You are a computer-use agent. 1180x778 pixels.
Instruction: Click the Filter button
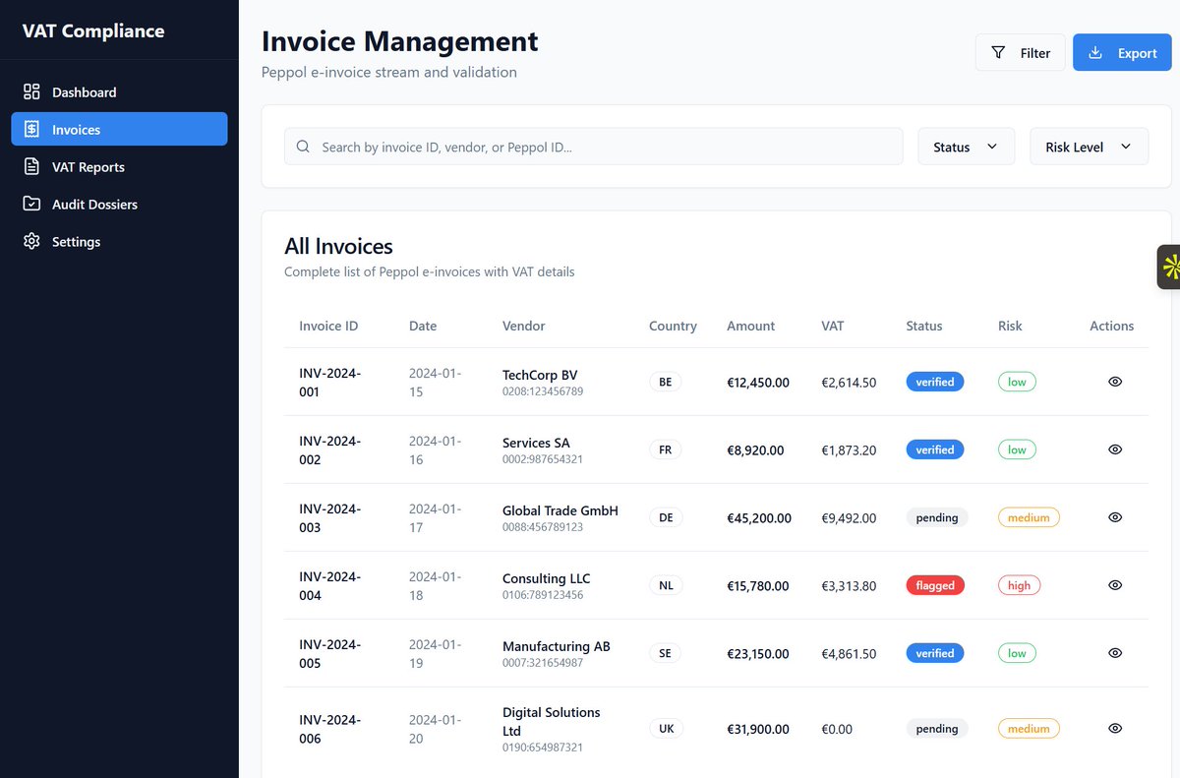(x=1021, y=52)
